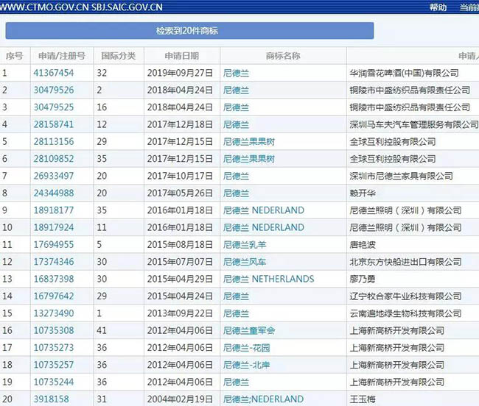The width and height of the screenshot is (479, 406).
Task: Click the 商标名称 column header
Action: pyautogui.click(x=283, y=56)
